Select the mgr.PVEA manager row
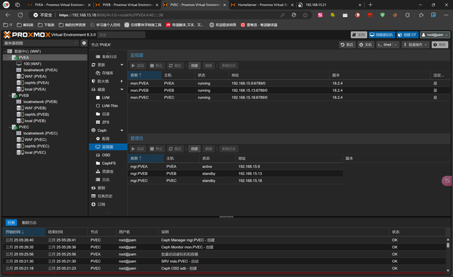This screenshot has height=277, width=453. click(x=235, y=167)
